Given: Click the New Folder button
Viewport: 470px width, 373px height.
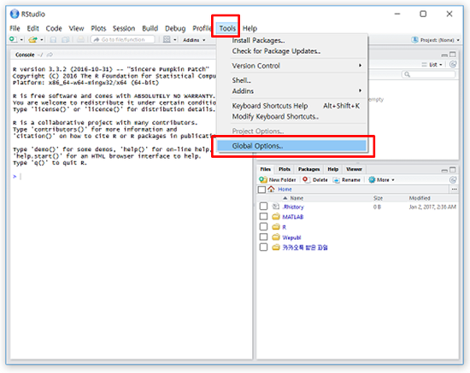Looking at the screenshot, I should [278, 179].
